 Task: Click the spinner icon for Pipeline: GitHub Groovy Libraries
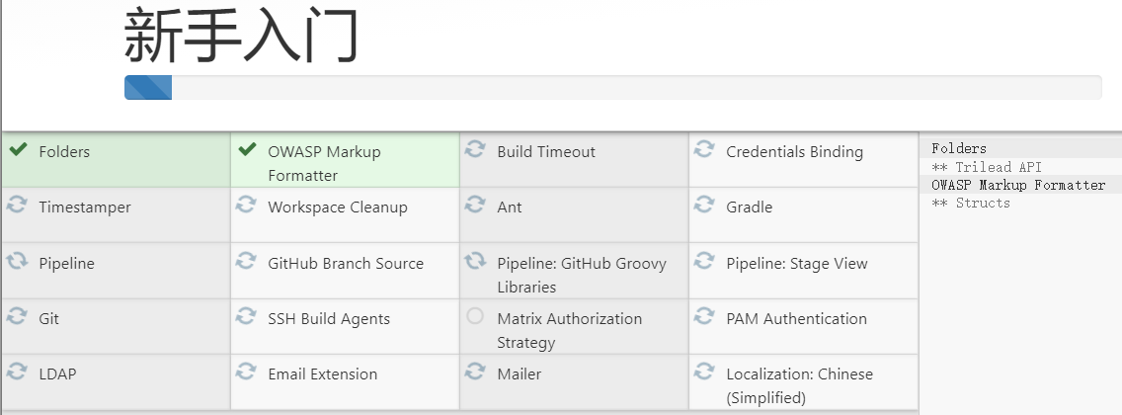click(474, 261)
